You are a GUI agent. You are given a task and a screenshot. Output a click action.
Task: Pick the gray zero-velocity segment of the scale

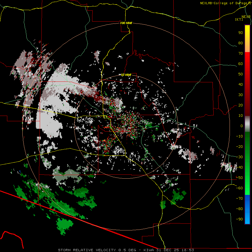tap(247, 124)
